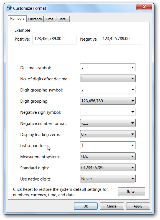Switch to the Time tab

(49, 19)
